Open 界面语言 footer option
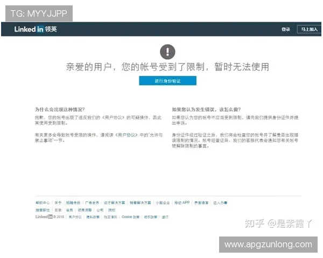 tap(201, 203)
